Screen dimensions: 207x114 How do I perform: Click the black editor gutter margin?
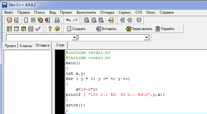click(x=60, y=82)
